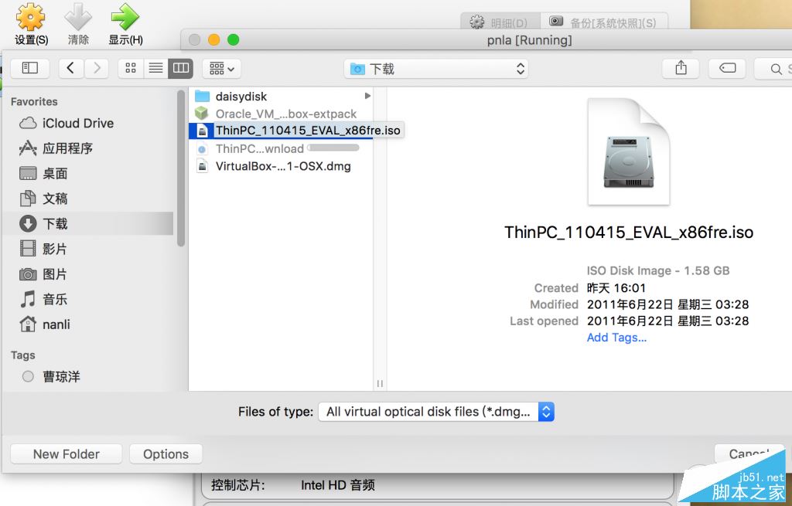Click the Options button
The height and width of the screenshot is (506, 792).
coord(166,454)
